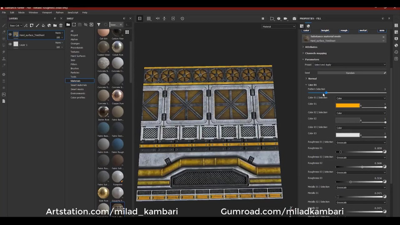Screen dimensions: 400x225
Task: Open Color 02 Selection dropdown
Action: [361, 113]
